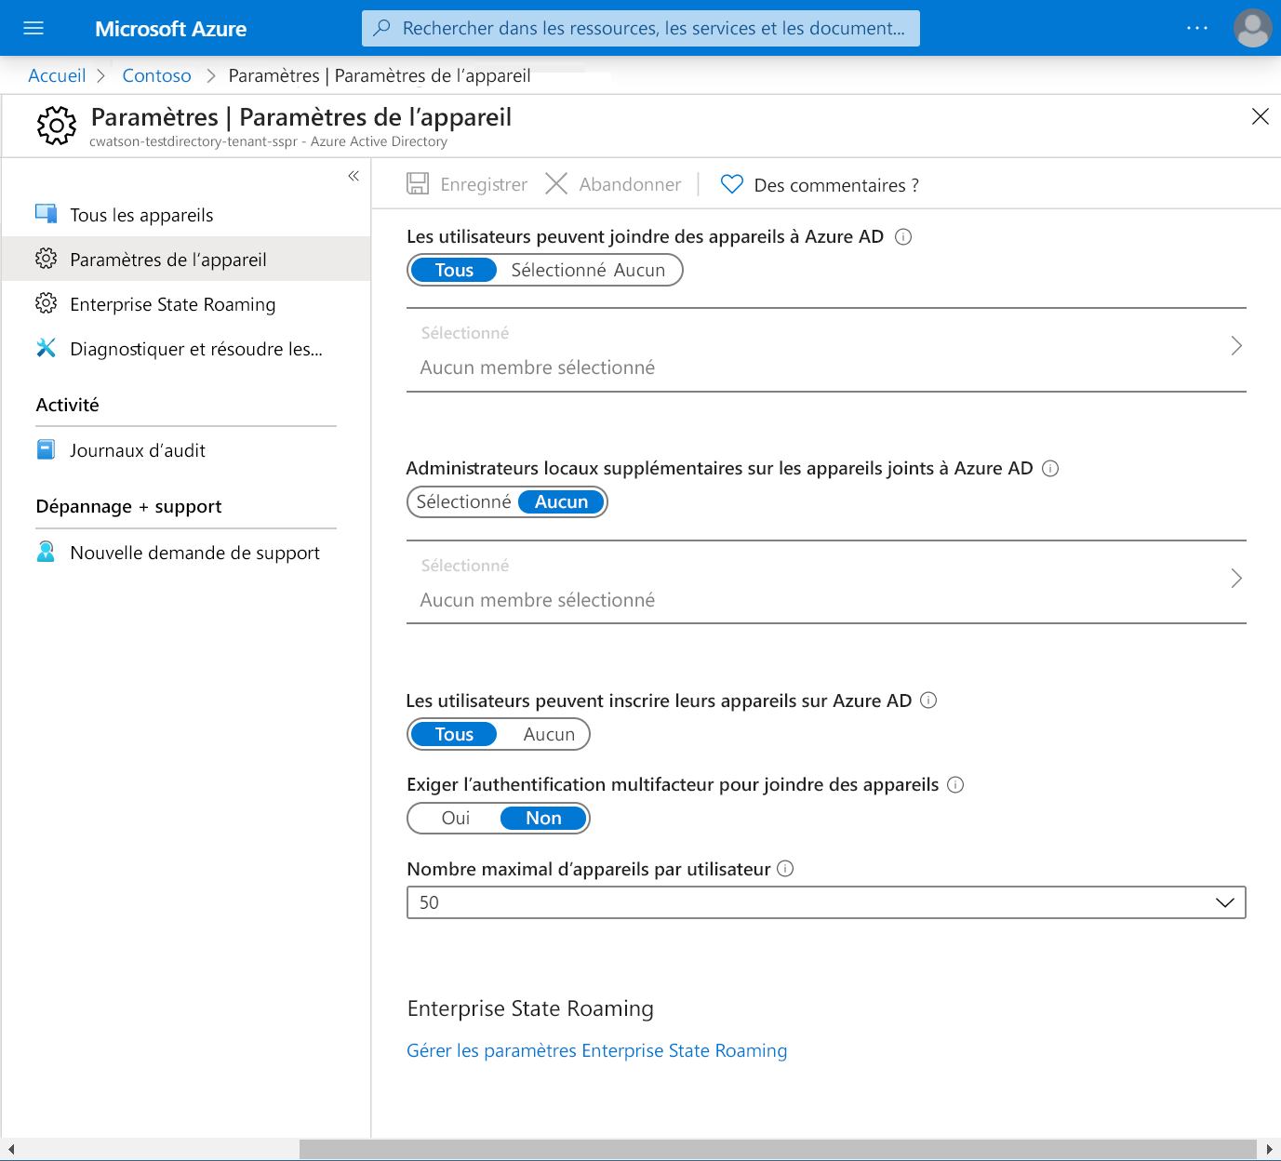
Task: Click the Nouvelle demande de support icon
Action: [46, 552]
